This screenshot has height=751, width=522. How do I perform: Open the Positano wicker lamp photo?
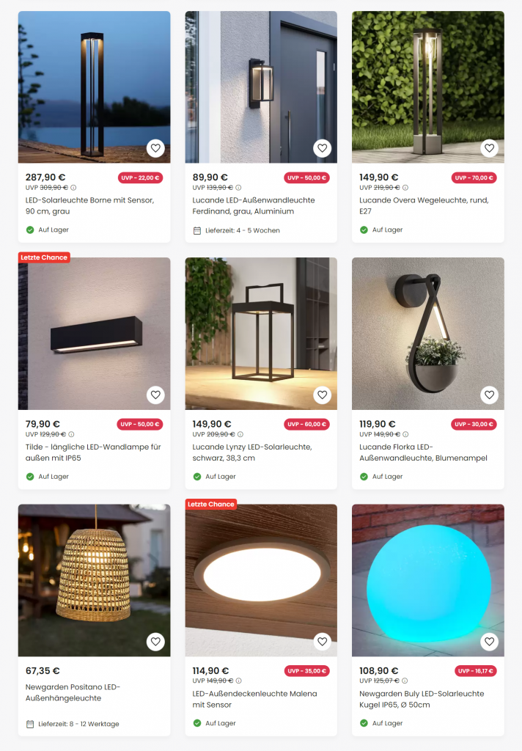pos(95,580)
